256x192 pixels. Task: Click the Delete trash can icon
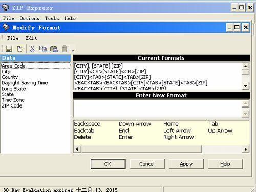click(65, 49)
